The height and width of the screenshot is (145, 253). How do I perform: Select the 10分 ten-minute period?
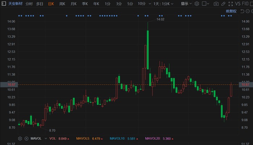(142, 4)
